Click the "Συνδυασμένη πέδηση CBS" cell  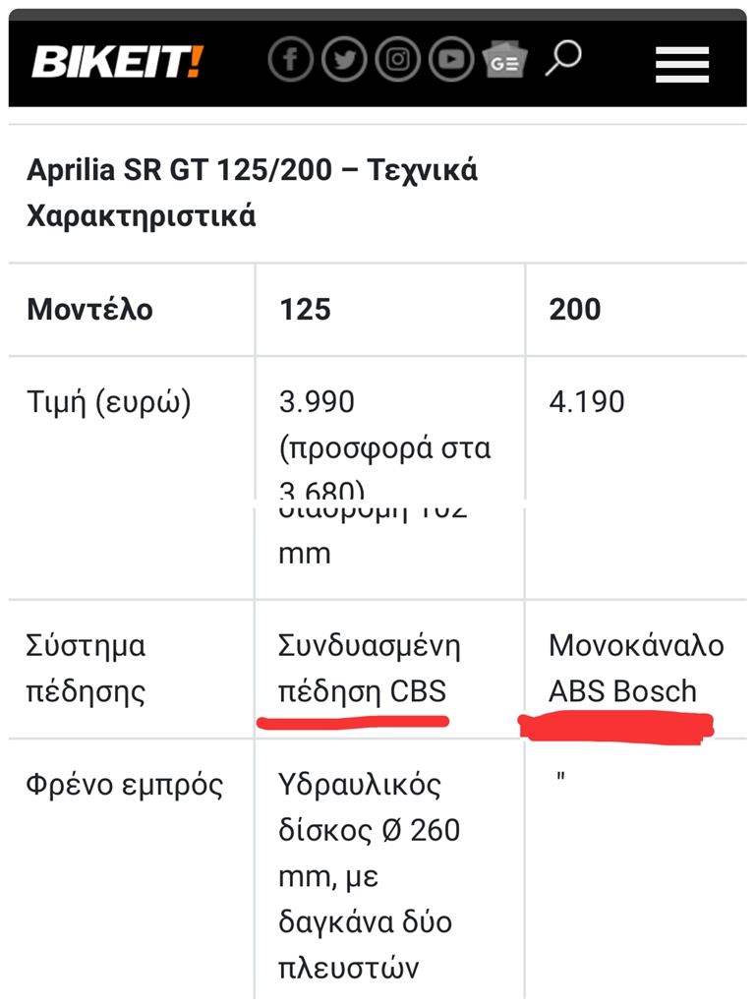370,669
